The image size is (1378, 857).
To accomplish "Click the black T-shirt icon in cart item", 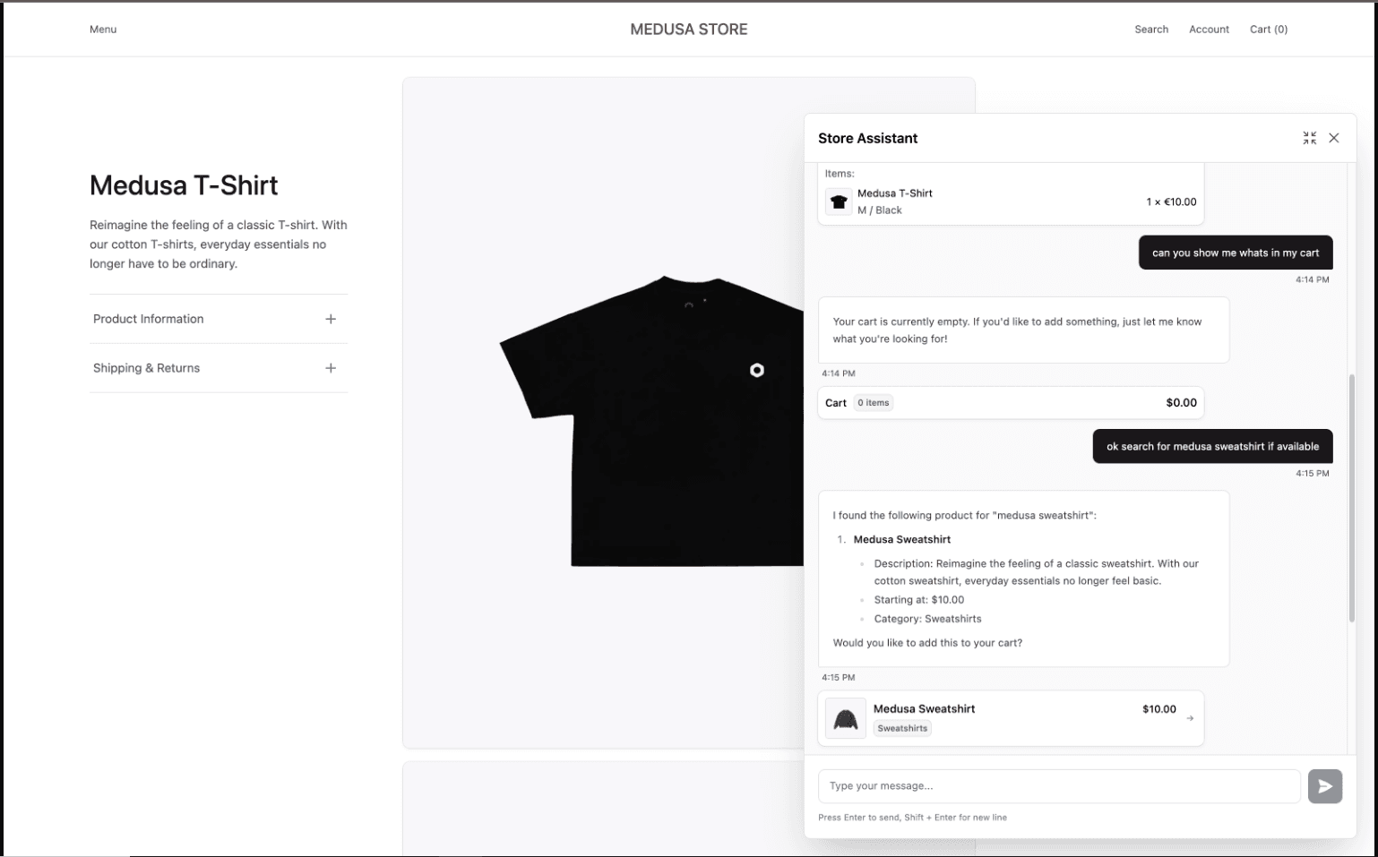I will click(839, 201).
